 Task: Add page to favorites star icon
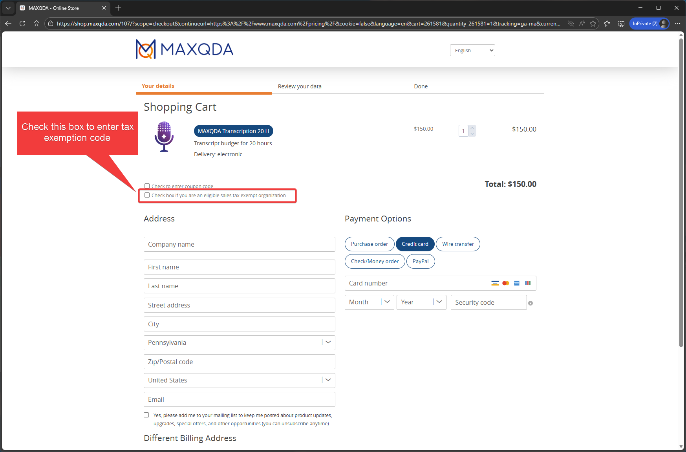pyautogui.click(x=593, y=24)
